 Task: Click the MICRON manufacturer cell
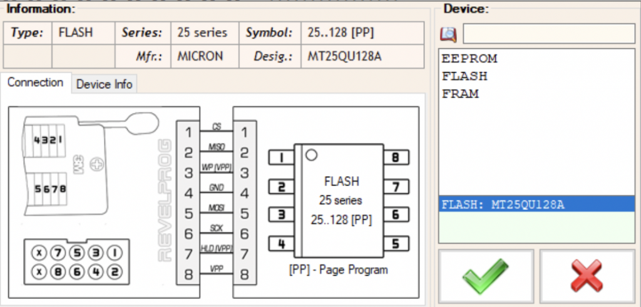(205, 56)
